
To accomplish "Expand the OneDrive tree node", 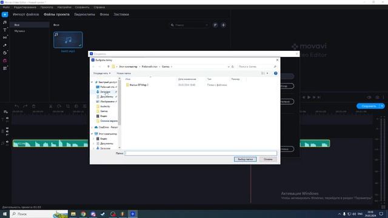I will (92, 127).
